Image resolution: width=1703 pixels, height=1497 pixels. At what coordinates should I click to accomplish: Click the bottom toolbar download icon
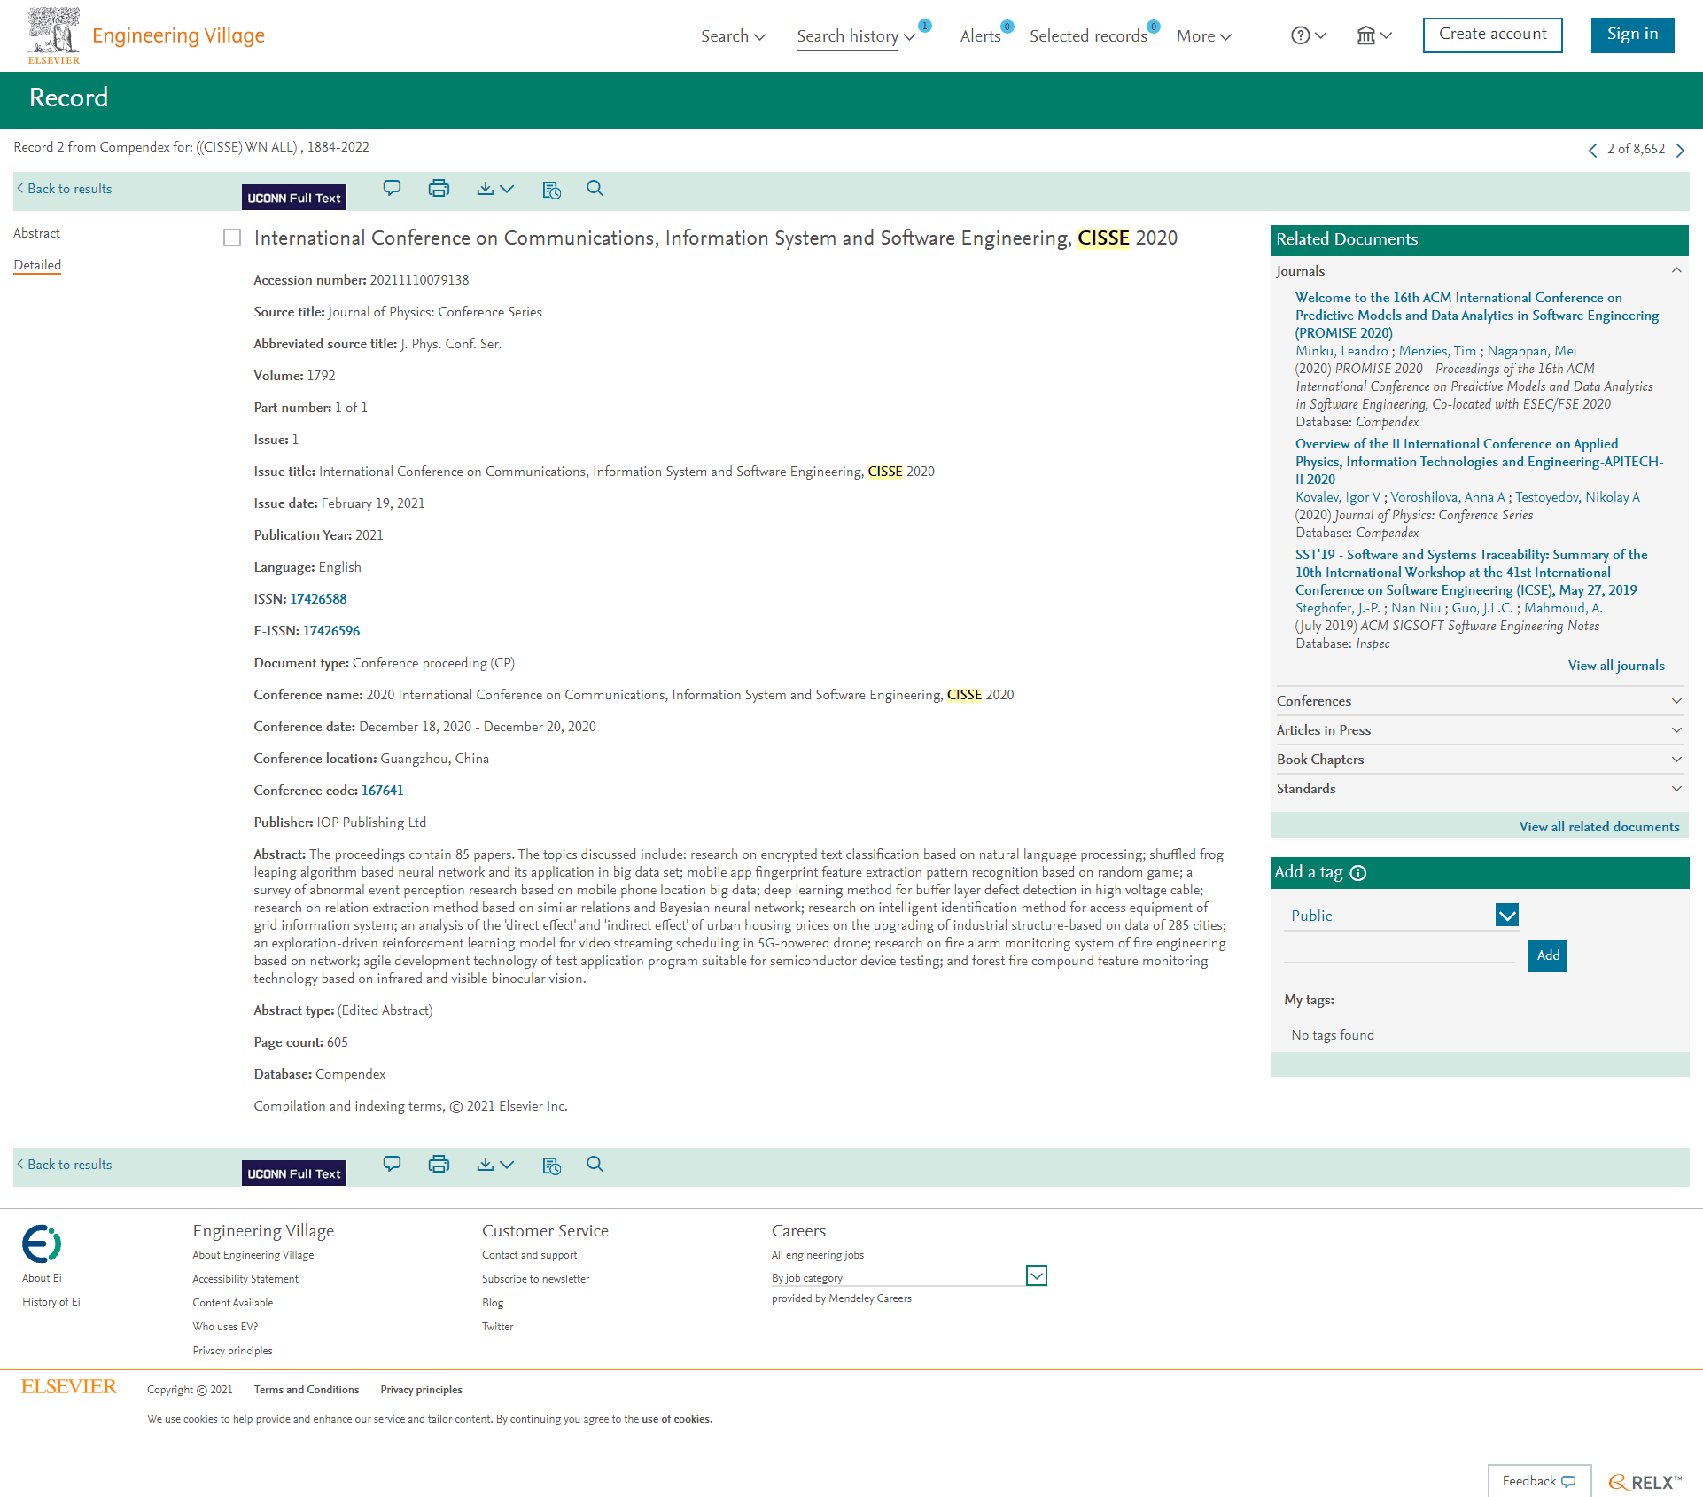(485, 1164)
